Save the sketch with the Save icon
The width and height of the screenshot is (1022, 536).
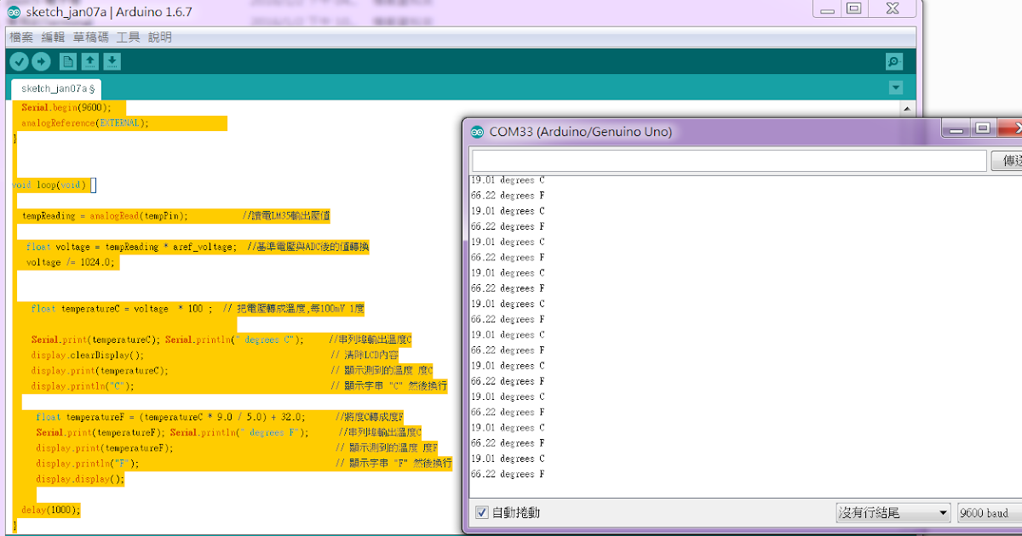point(112,61)
